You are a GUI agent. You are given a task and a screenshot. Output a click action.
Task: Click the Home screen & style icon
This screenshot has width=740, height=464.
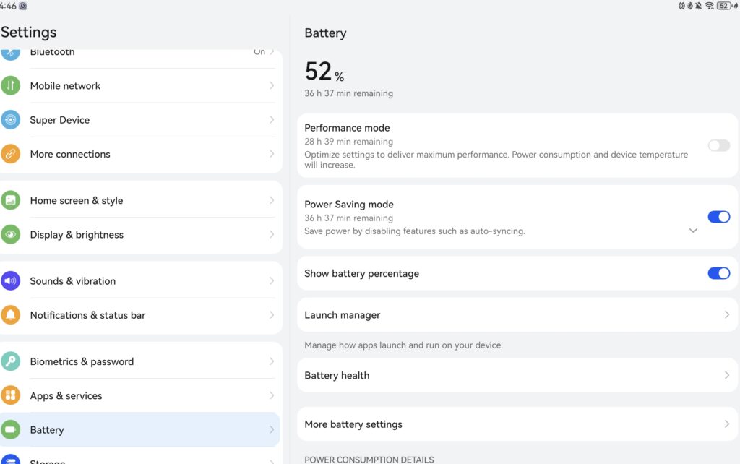pos(10,200)
